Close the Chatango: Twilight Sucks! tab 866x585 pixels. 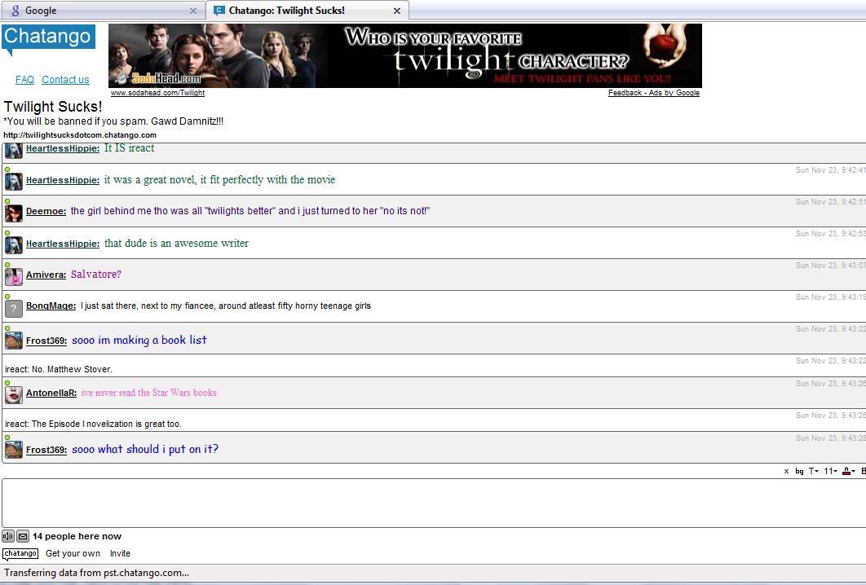[x=397, y=11]
